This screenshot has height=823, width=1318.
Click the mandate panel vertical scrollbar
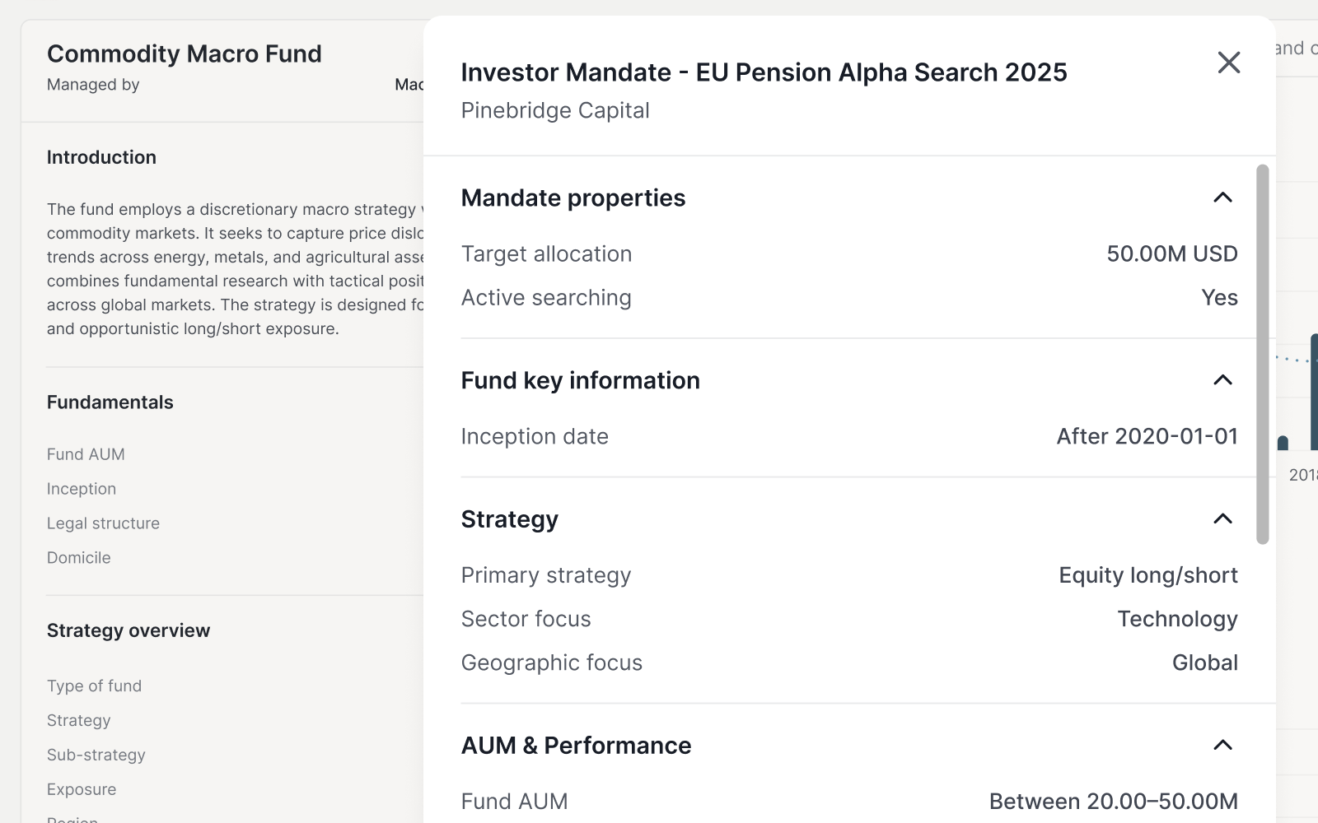click(x=1262, y=354)
